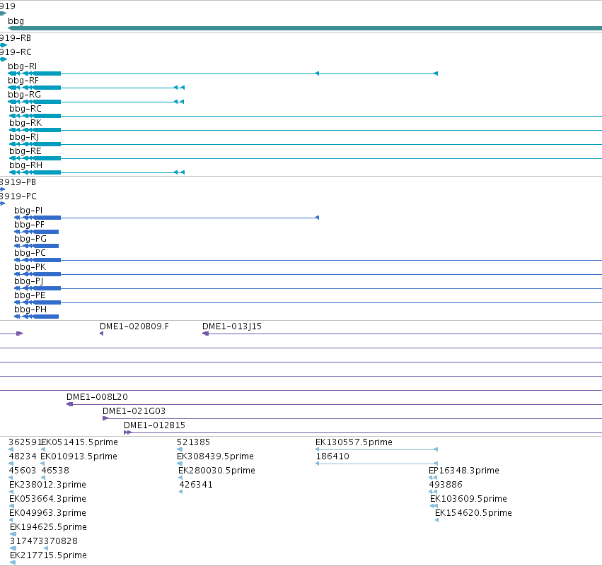Click arrow glyph under EK154620.5prime
The image size is (602, 566).
click(x=437, y=520)
